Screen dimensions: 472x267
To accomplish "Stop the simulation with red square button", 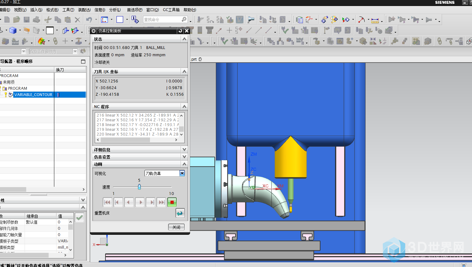I will click(172, 202).
